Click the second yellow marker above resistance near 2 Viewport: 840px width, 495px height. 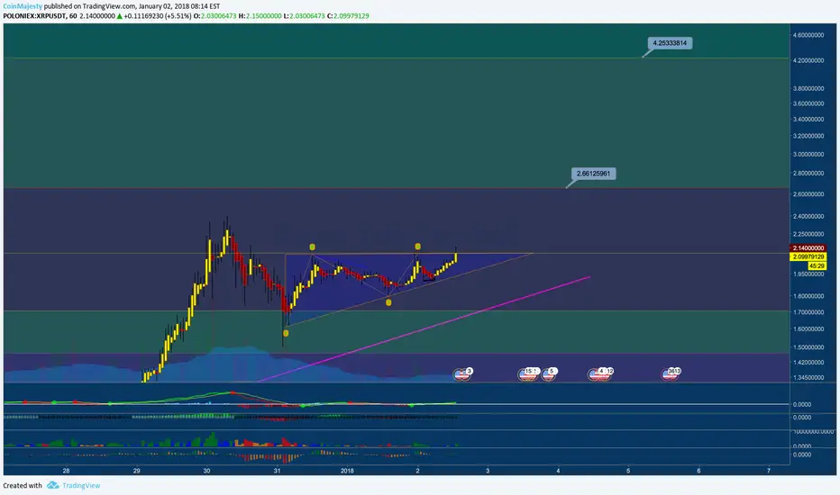(x=418, y=247)
